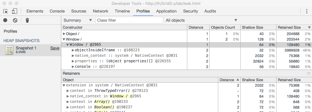Open the All objects filter dropdown
312x112 pixels.
(x=201, y=20)
